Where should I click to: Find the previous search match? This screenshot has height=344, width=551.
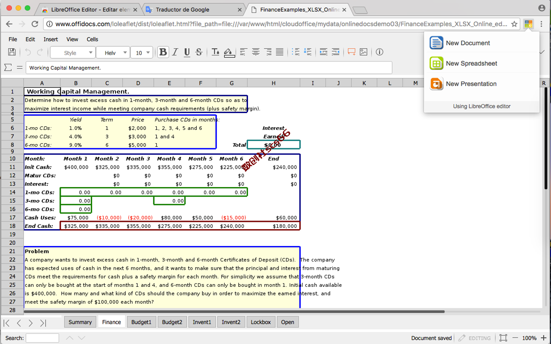(x=69, y=338)
